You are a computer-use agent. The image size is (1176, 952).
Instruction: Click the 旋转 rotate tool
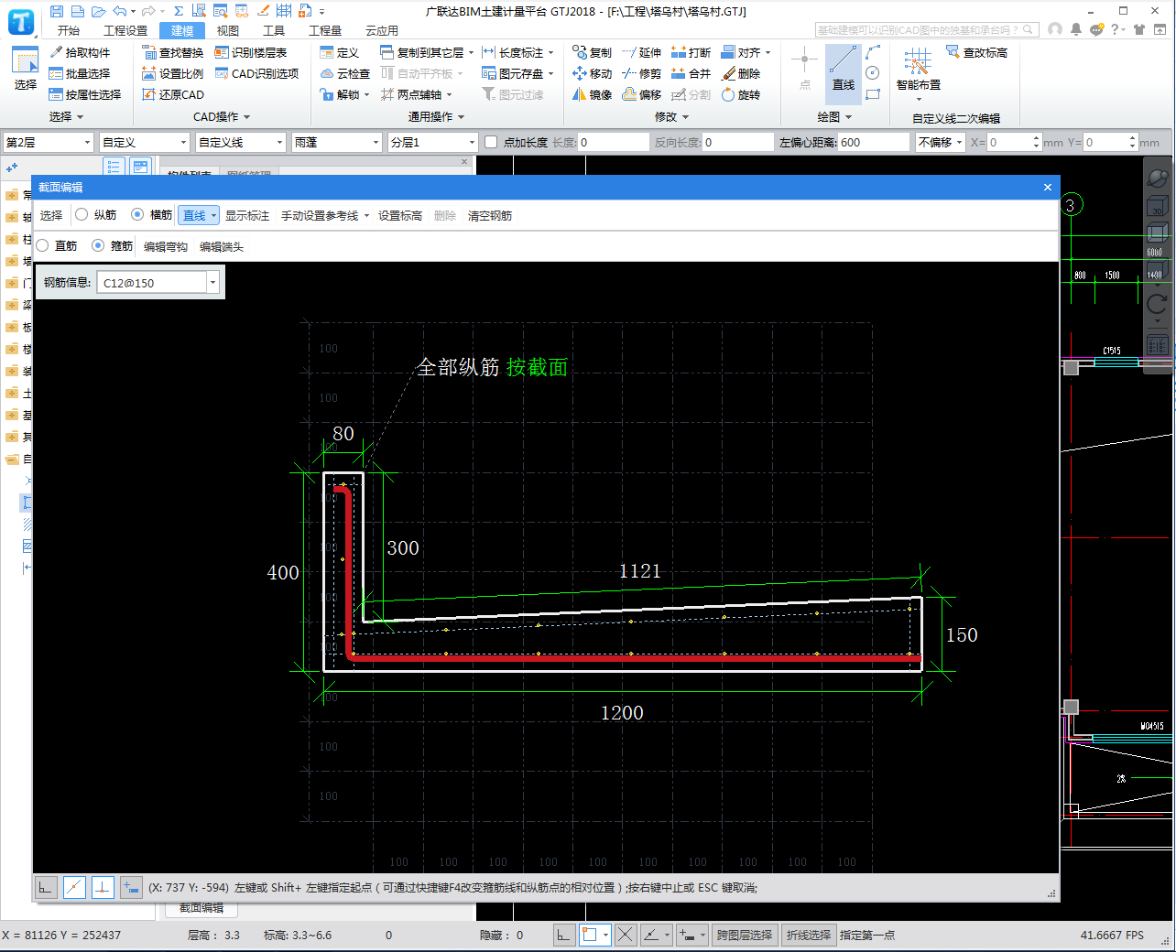pos(741,94)
